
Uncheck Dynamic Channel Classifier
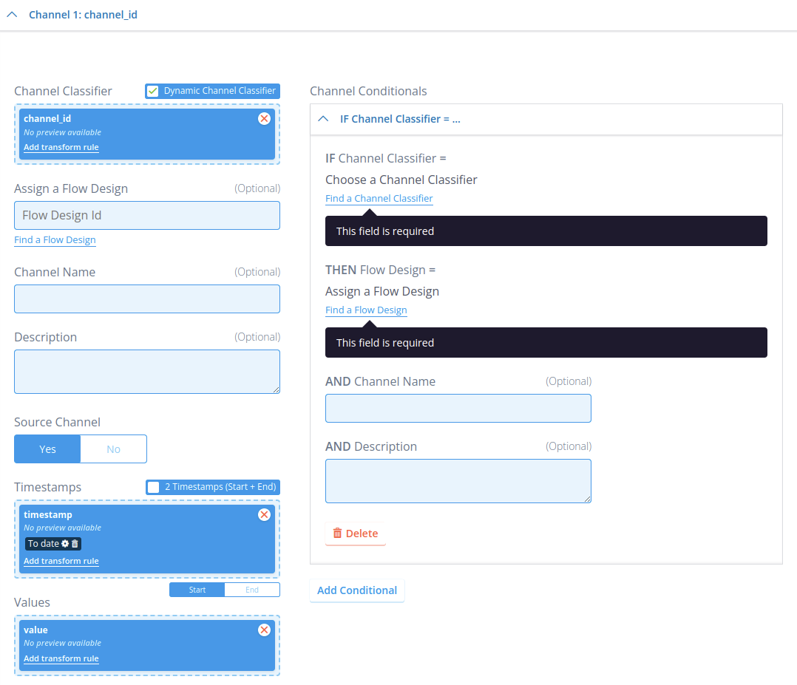152,91
